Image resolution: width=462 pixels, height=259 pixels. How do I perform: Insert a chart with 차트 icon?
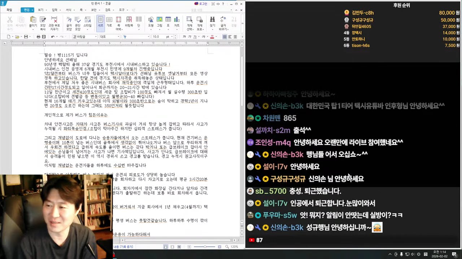pos(177,19)
